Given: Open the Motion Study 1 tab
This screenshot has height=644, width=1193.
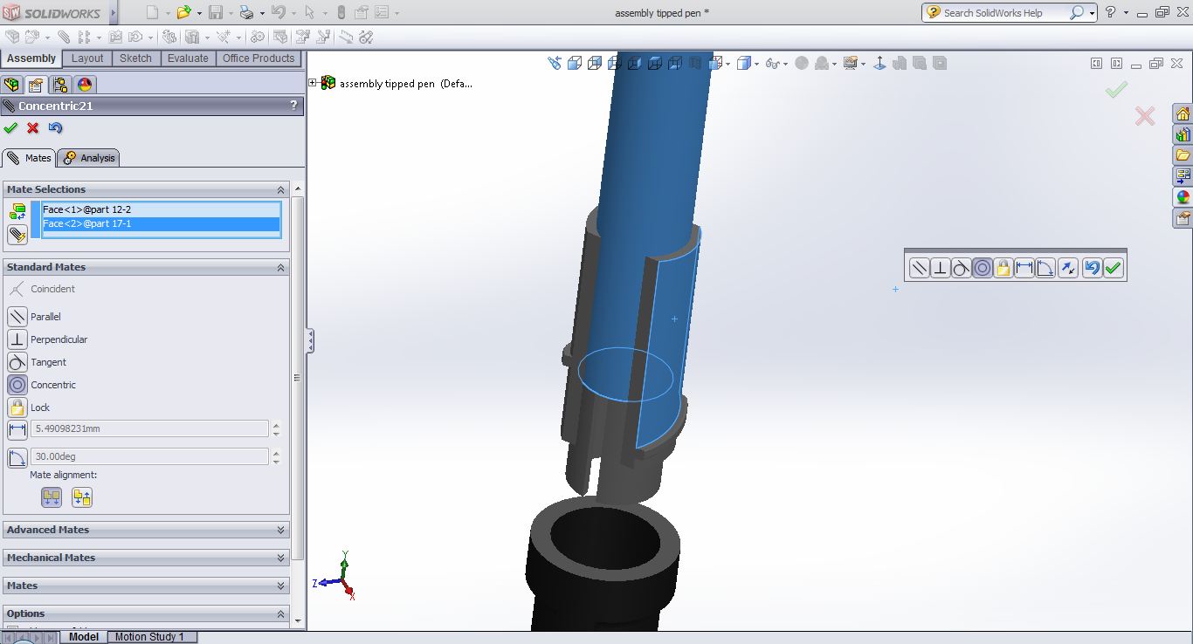Looking at the screenshot, I should (149, 637).
